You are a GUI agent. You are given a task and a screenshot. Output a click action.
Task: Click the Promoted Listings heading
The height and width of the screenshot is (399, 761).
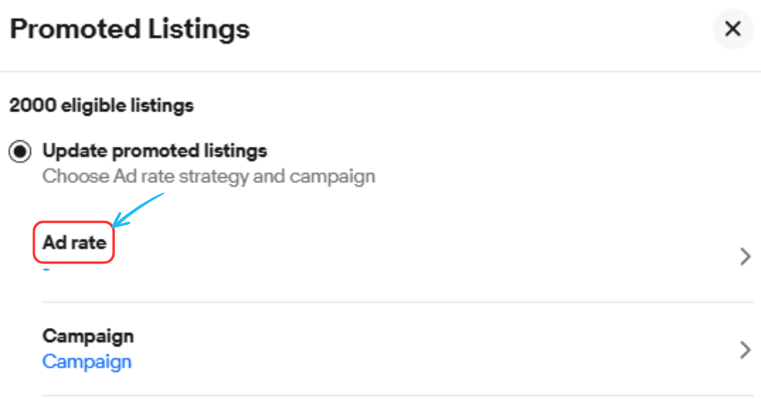[x=130, y=29]
